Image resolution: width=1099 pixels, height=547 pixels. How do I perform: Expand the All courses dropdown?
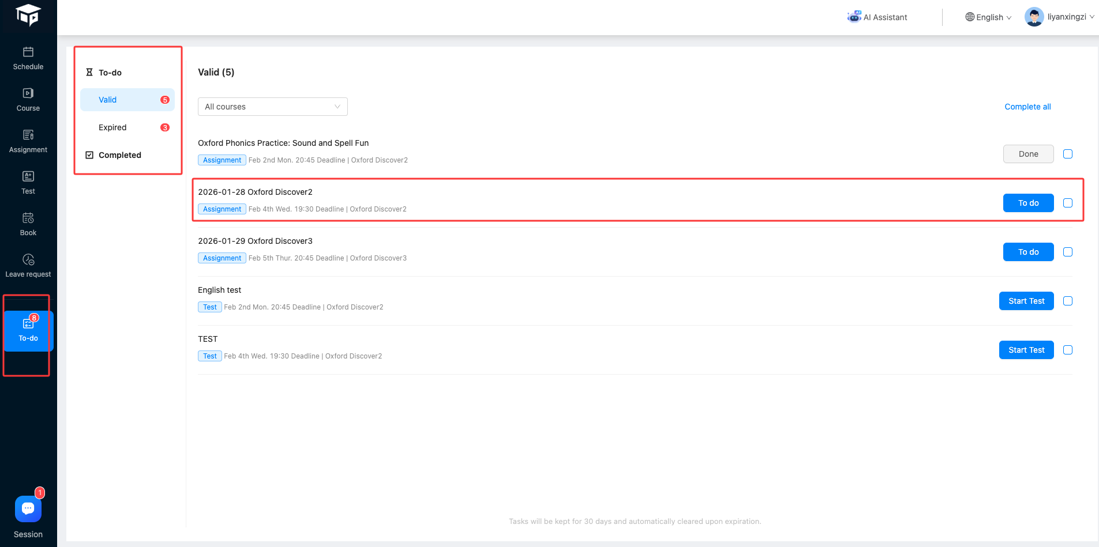click(272, 107)
